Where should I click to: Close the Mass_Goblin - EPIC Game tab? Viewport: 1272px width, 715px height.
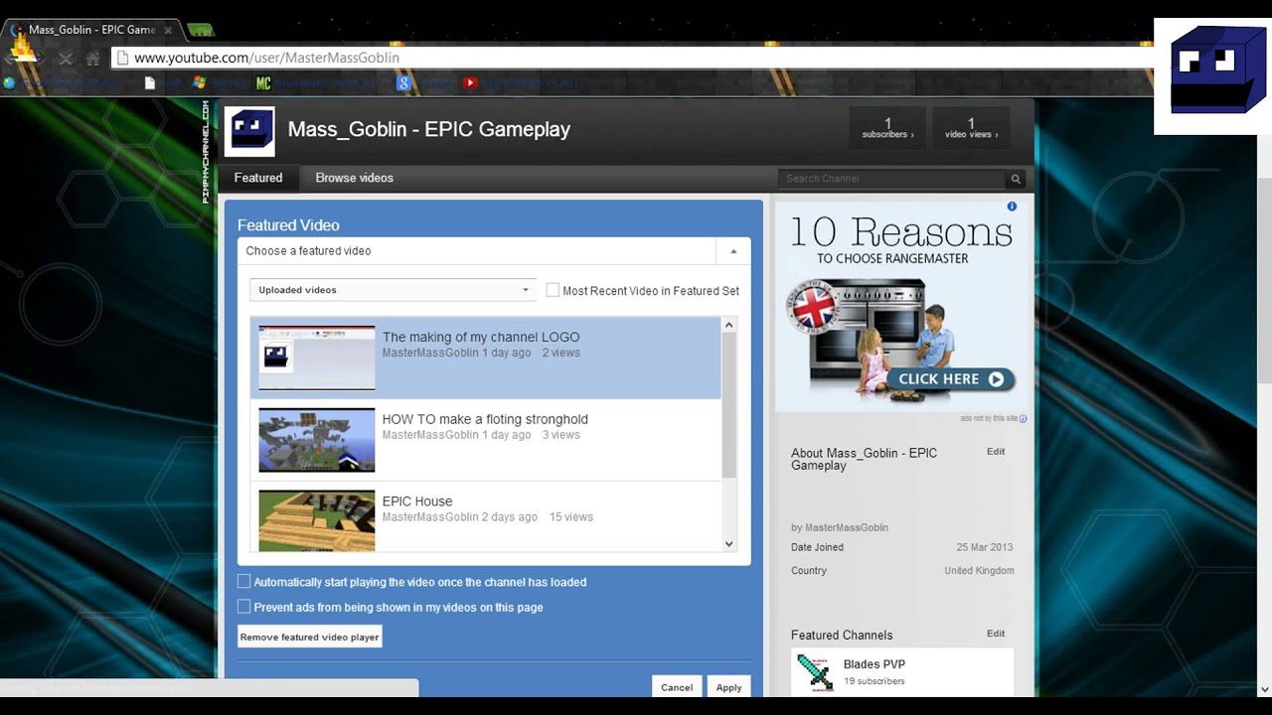coord(167,30)
